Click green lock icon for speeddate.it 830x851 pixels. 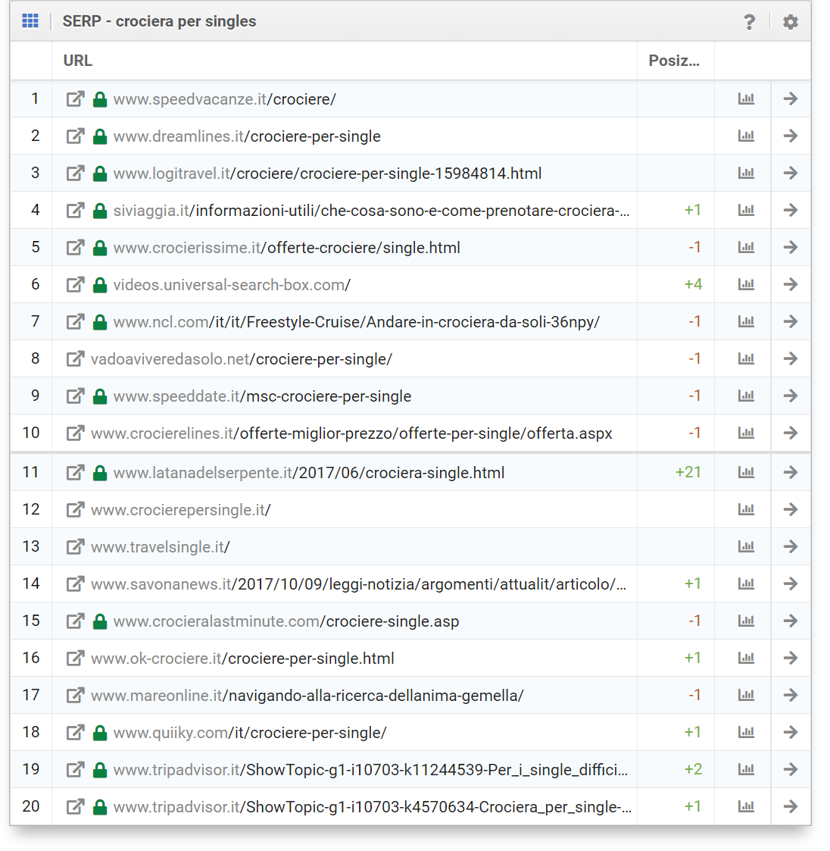pos(100,396)
